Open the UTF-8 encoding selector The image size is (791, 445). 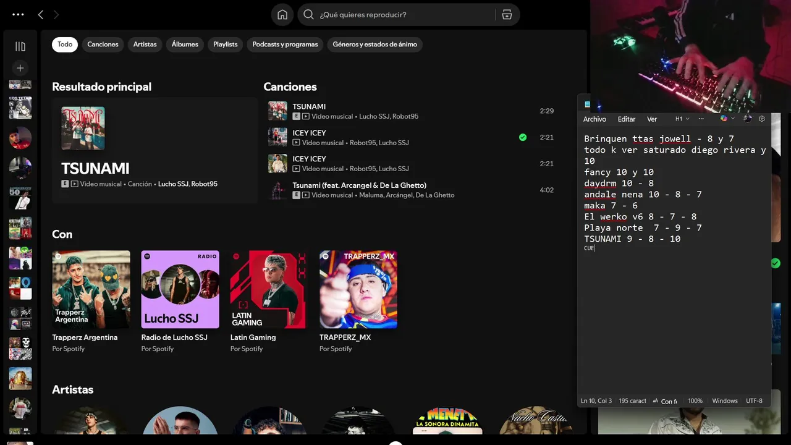point(754,401)
